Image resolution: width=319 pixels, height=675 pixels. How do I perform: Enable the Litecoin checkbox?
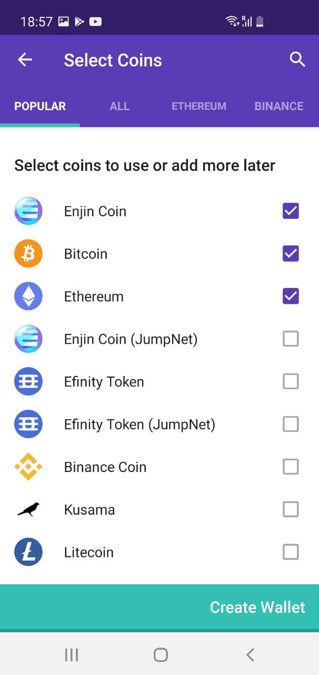[291, 552]
